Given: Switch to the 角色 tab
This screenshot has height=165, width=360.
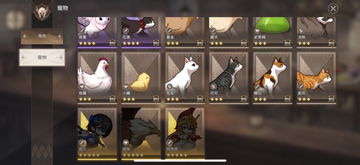Looking at the screenshot, I should [x=42, y=36].
